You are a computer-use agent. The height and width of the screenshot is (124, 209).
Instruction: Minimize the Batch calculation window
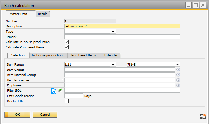point(188,5)
